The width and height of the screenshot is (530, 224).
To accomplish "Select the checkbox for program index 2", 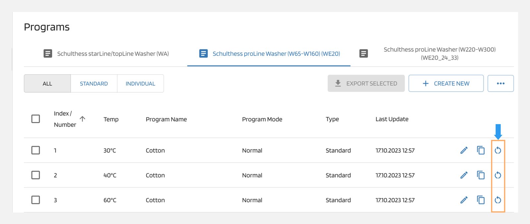I will 35,175.
